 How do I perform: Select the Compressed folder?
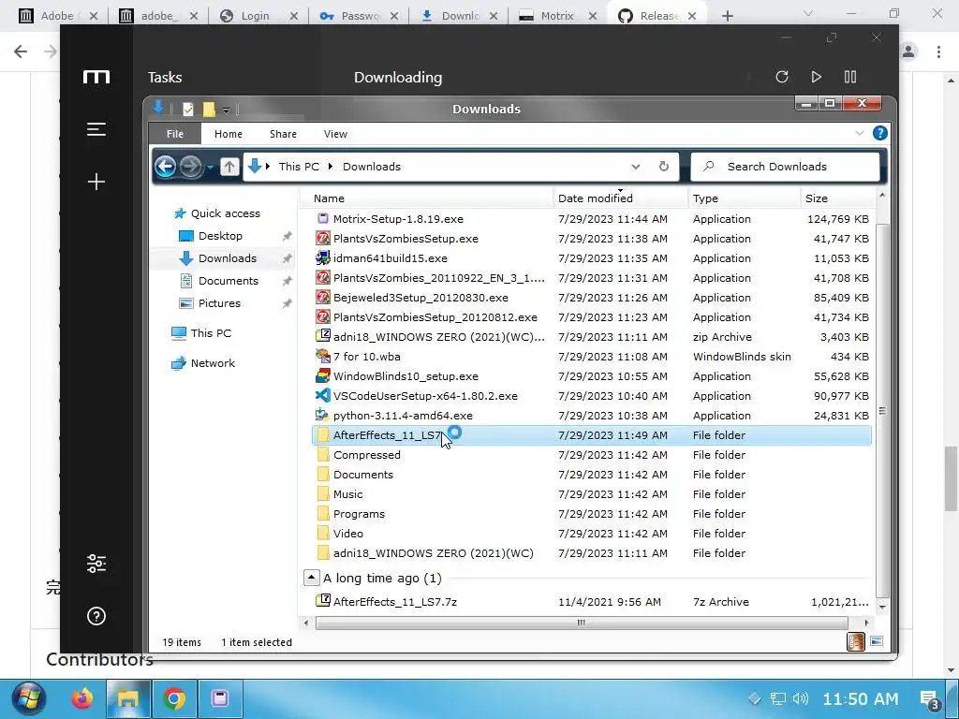click(x=592, y=455)
